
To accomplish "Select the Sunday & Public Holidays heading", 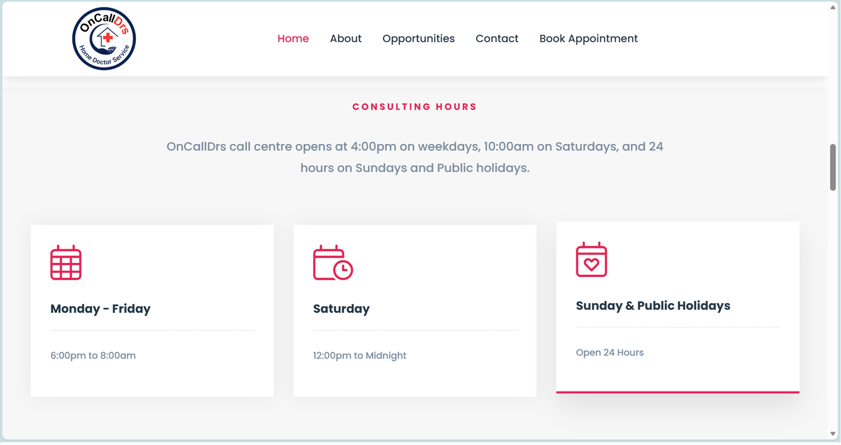I will (x=653, y=305).
